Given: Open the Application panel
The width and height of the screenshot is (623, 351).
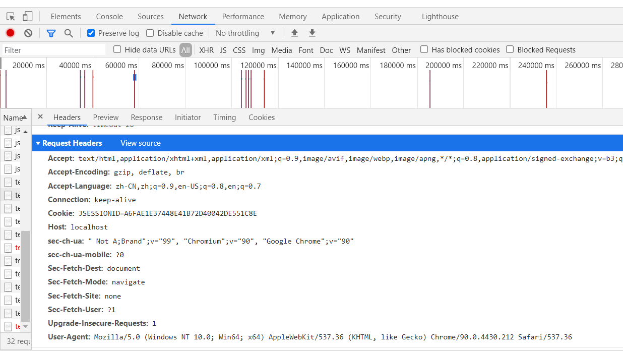Looking at the screenshot, I should click(341, 17).
